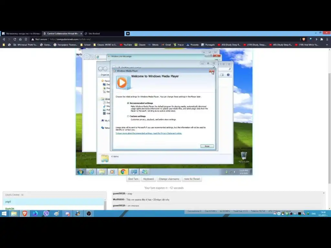Select Favorites in the Explorer sidebar
Viewport: 331px width, 248px height.
point(105,81)
